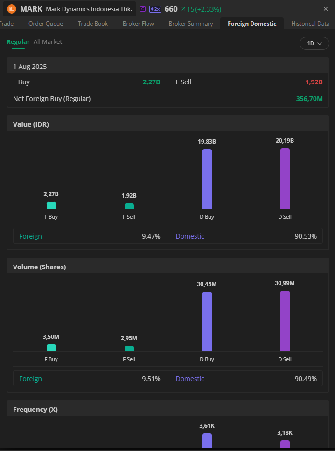This screenshot has height=451, width=335.
Task: Click the 15 (+2.33%) price change
Action: click(x=202, y=9)
